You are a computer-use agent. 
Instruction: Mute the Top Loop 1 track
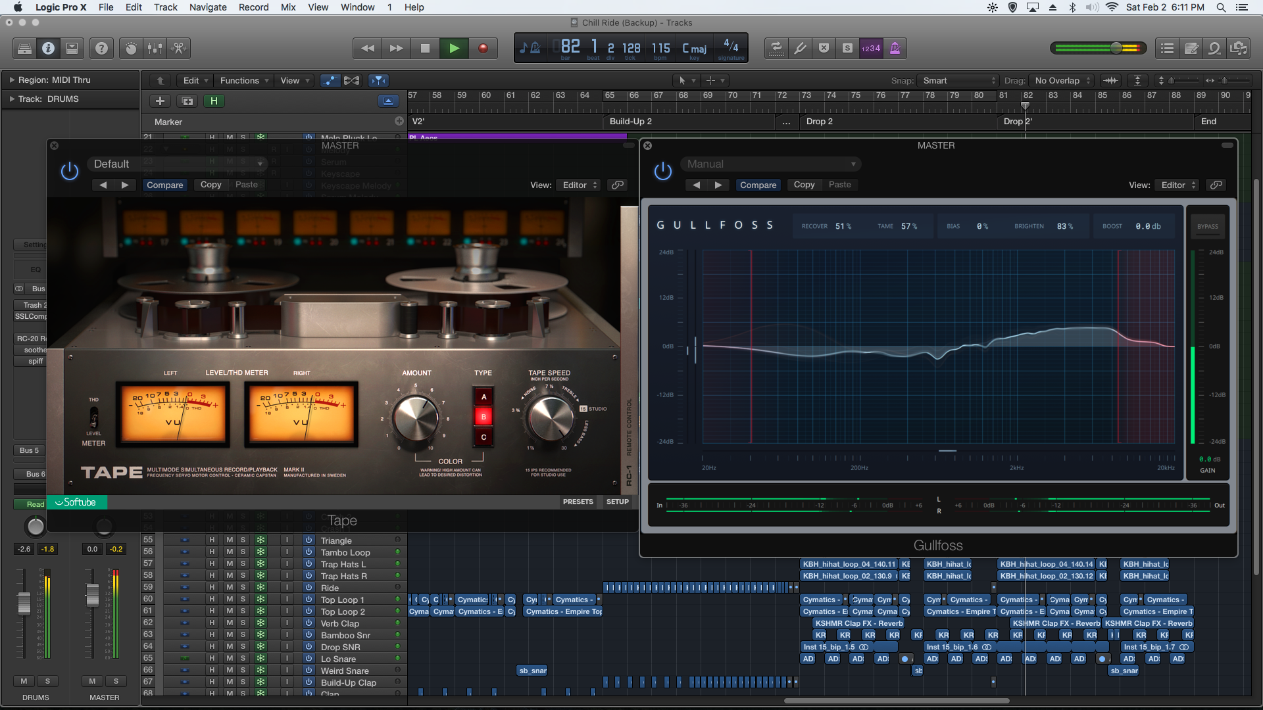tap(229, 600)
